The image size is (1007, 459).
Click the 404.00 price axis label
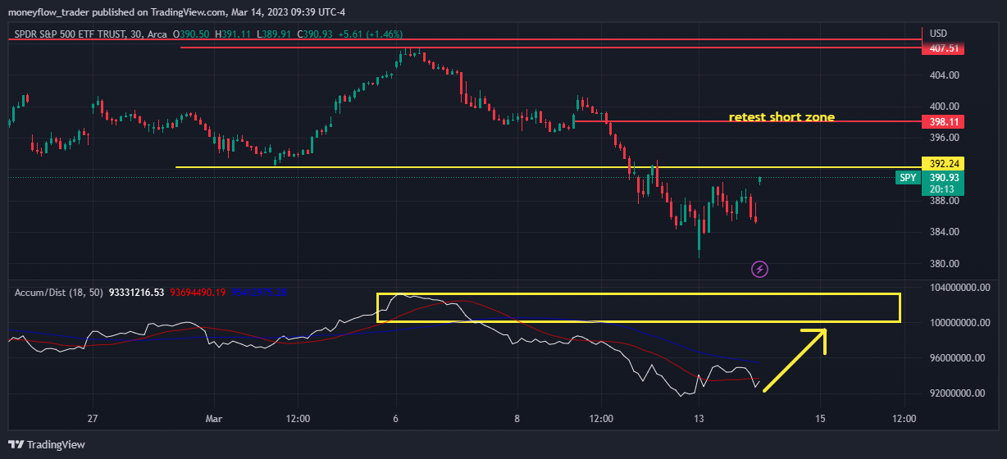(x=944, y=75)
